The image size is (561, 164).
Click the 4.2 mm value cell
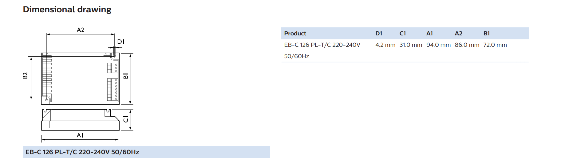click(x=385, y=45)
